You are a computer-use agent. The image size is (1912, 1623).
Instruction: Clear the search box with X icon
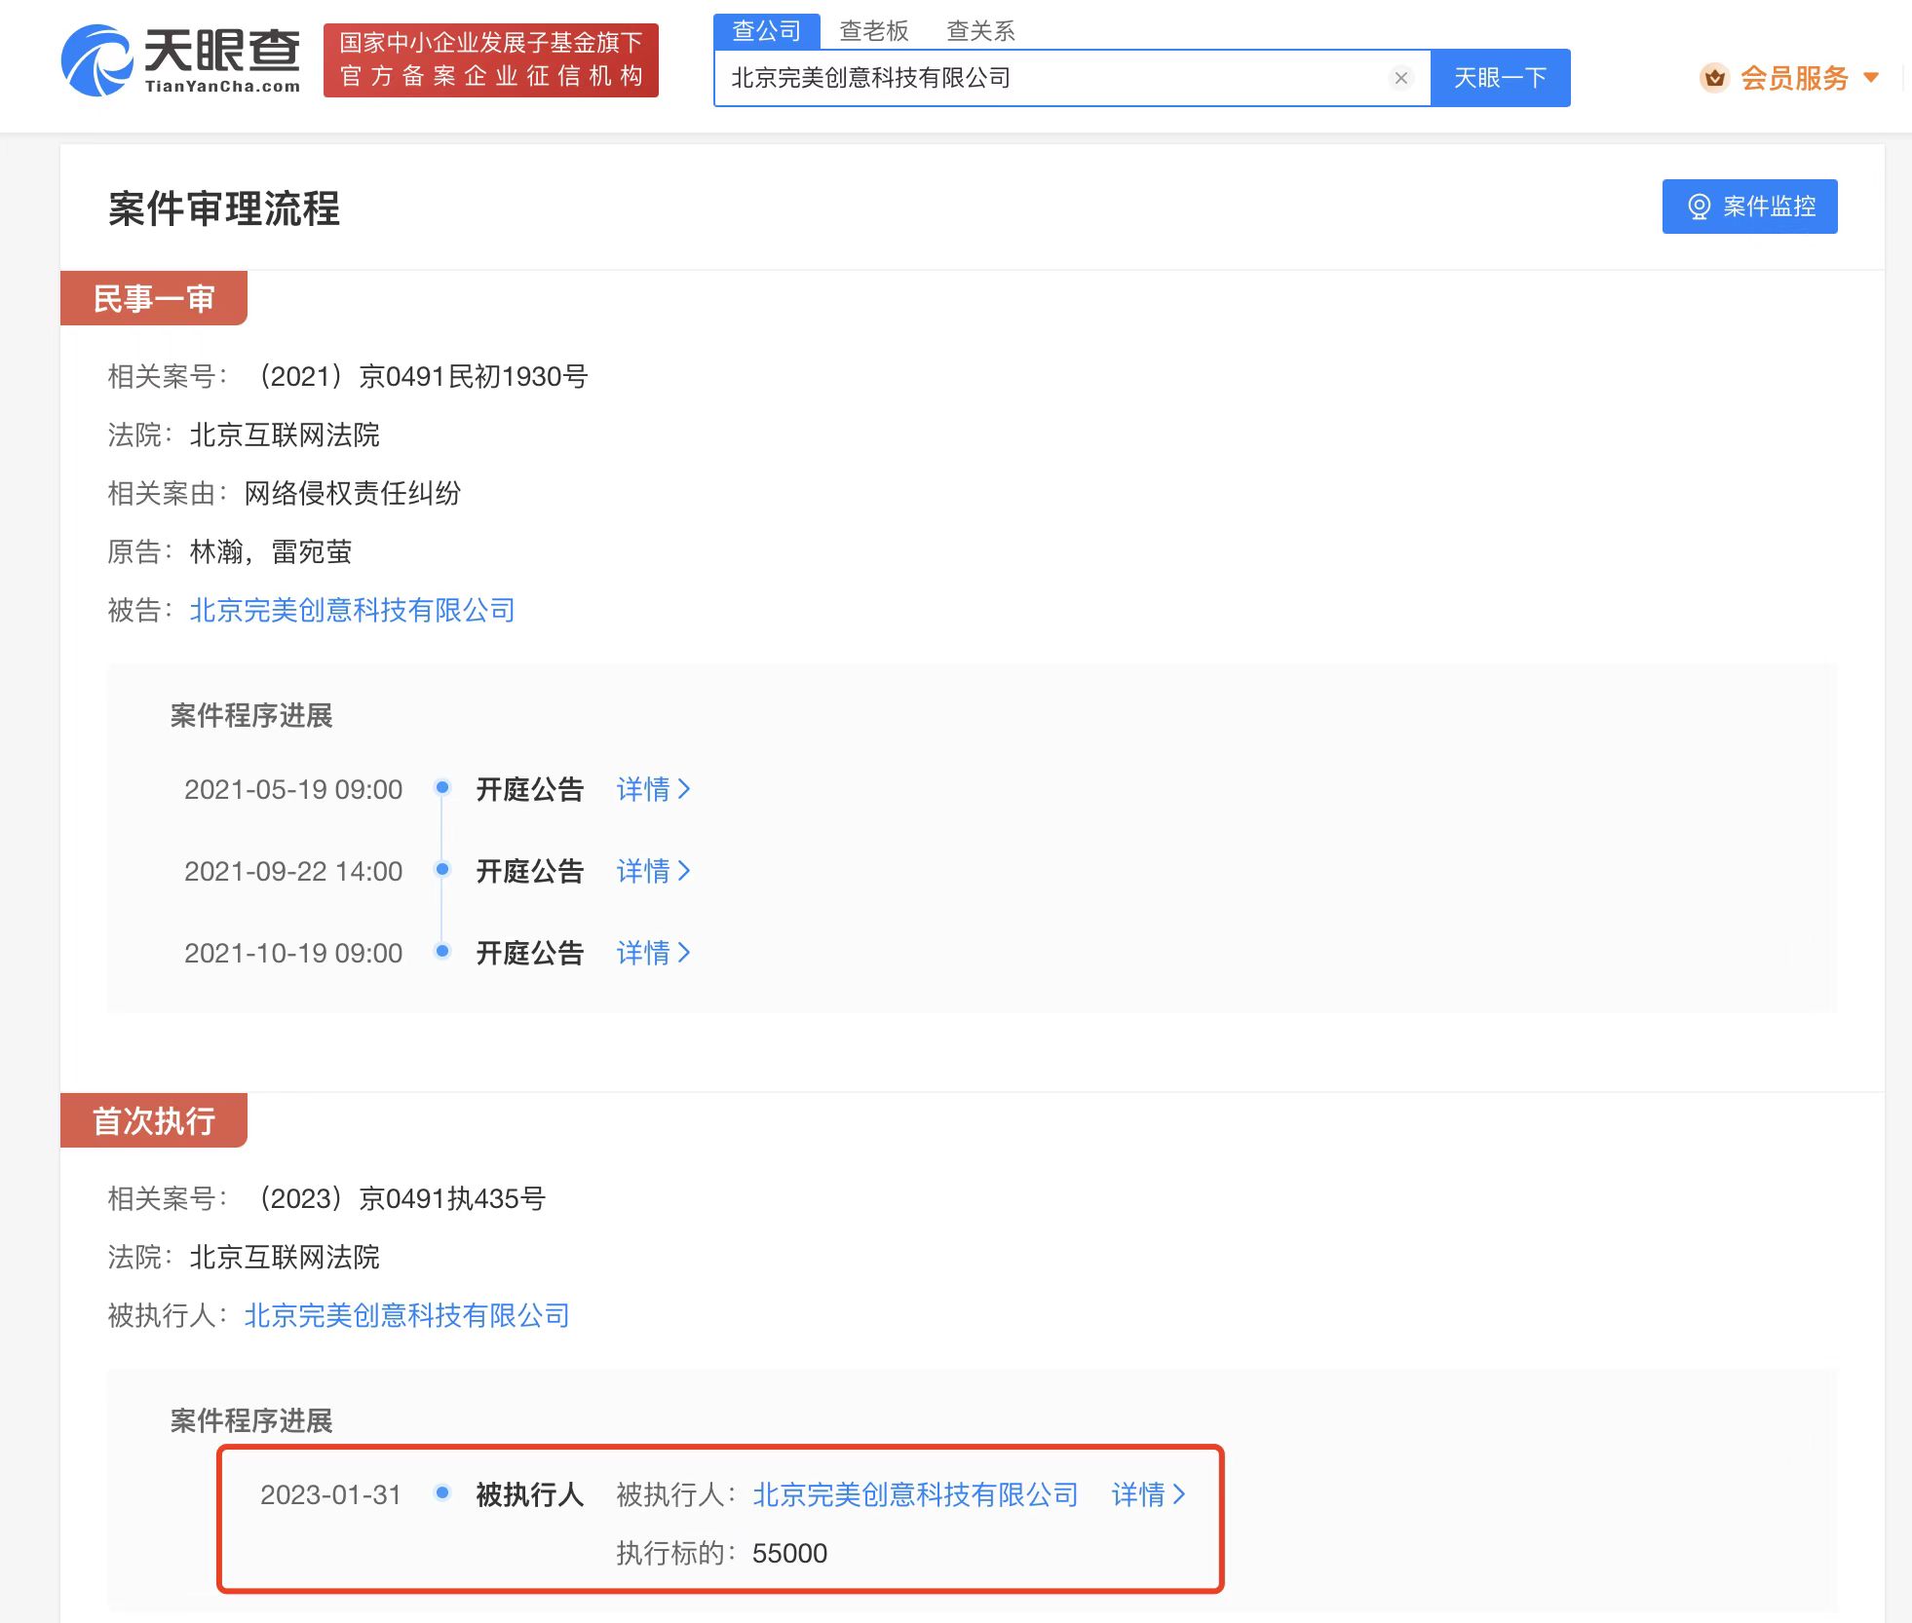coord(1400,78)
